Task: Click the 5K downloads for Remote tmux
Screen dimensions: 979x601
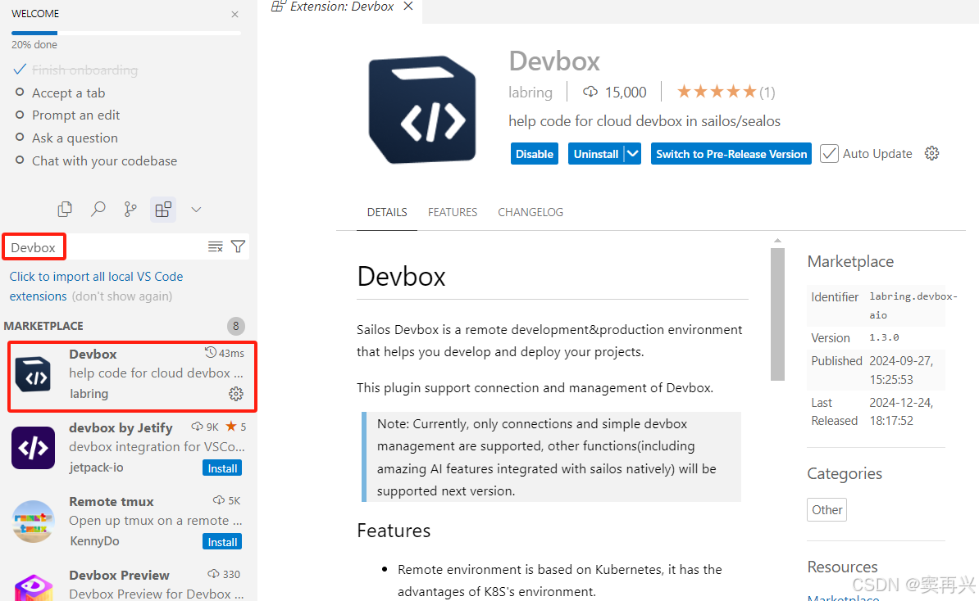Action: click(226, 500)
